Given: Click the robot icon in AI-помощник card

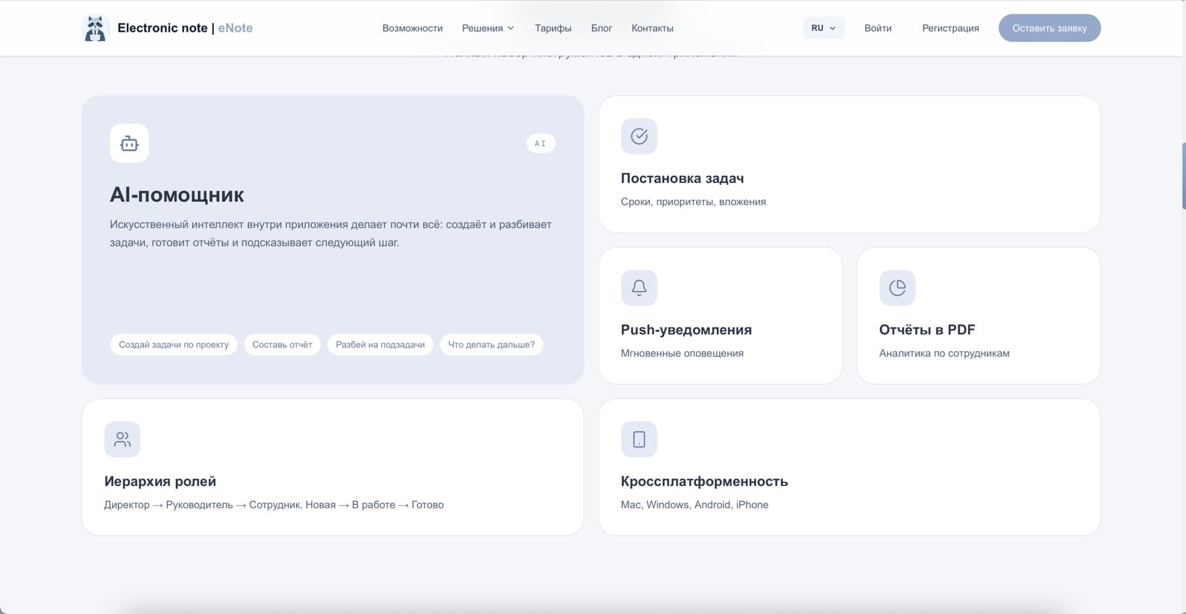Looking at the screenshot, I should (x=129, y=144).
